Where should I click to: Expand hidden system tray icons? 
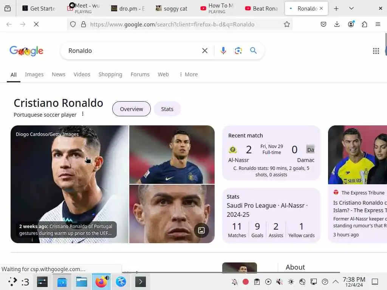click(x=336, y=282)
